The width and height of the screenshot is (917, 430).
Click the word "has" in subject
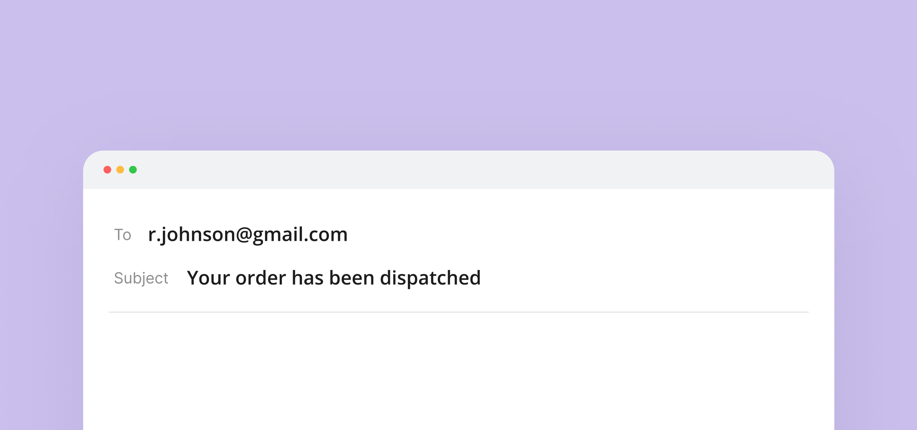point(308,278)
